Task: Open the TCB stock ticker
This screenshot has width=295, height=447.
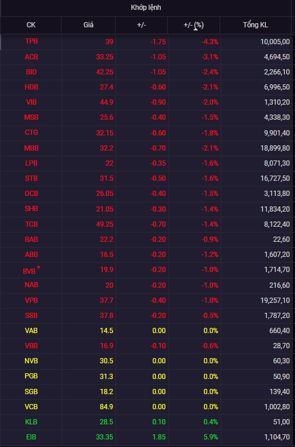Action: tap(31, 224)
